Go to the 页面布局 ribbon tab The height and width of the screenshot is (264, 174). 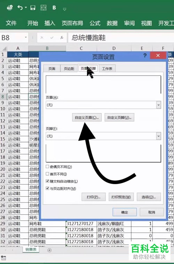pos(72,23)
